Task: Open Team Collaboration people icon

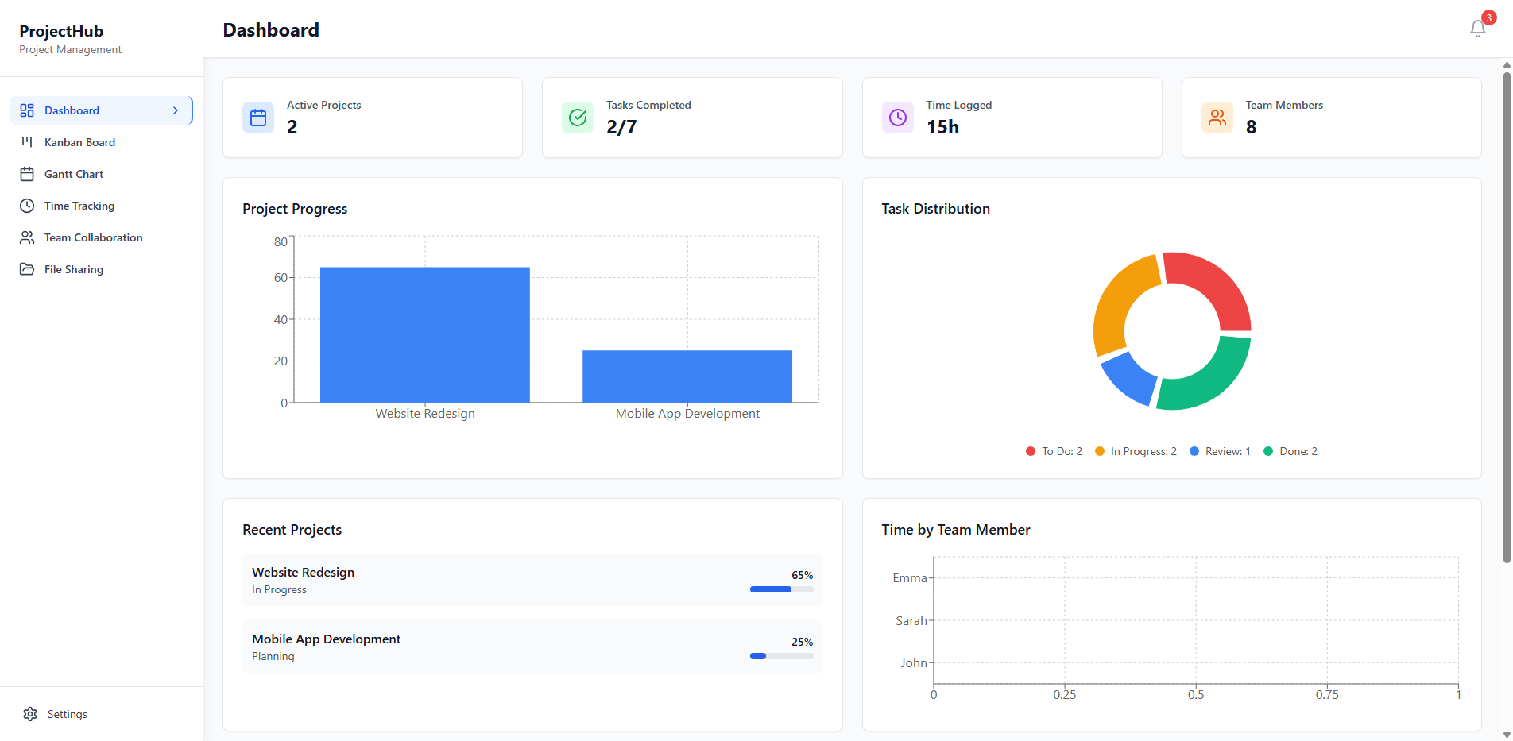Action: [28, 237]
